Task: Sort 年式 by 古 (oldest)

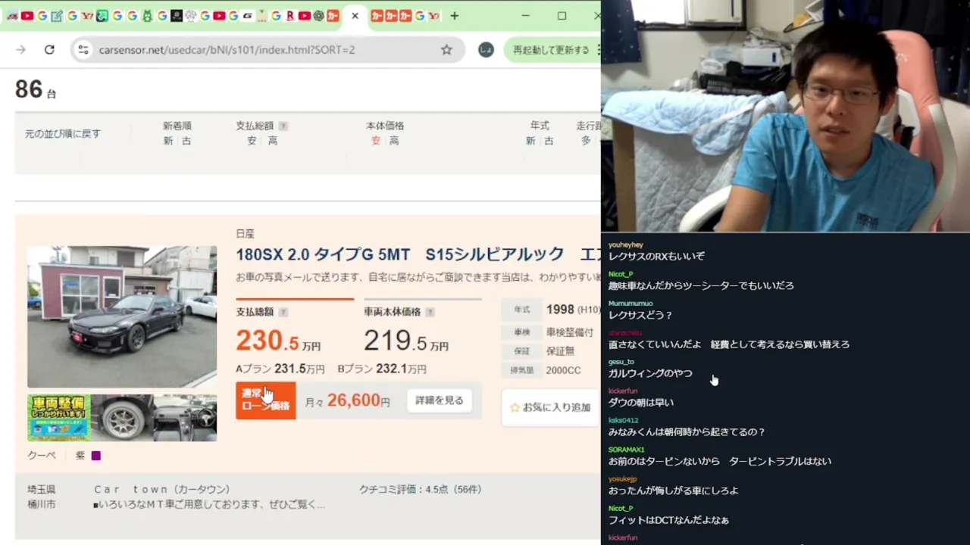Action: [549, 141]
